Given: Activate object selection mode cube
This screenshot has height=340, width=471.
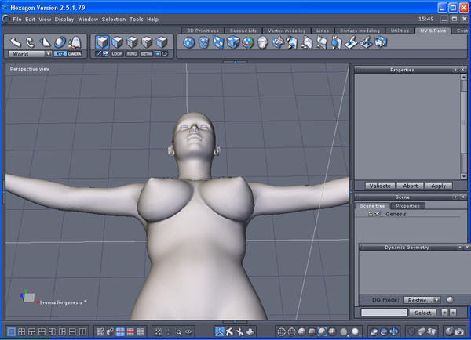Looking at the screenshot, I should (102, 42).
